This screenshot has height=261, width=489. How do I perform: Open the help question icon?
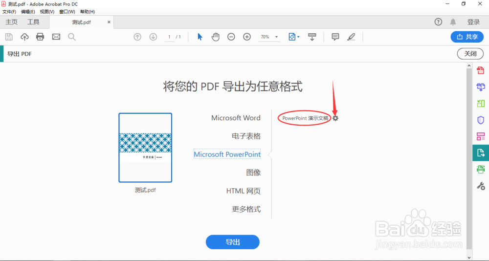click(438, 22)
